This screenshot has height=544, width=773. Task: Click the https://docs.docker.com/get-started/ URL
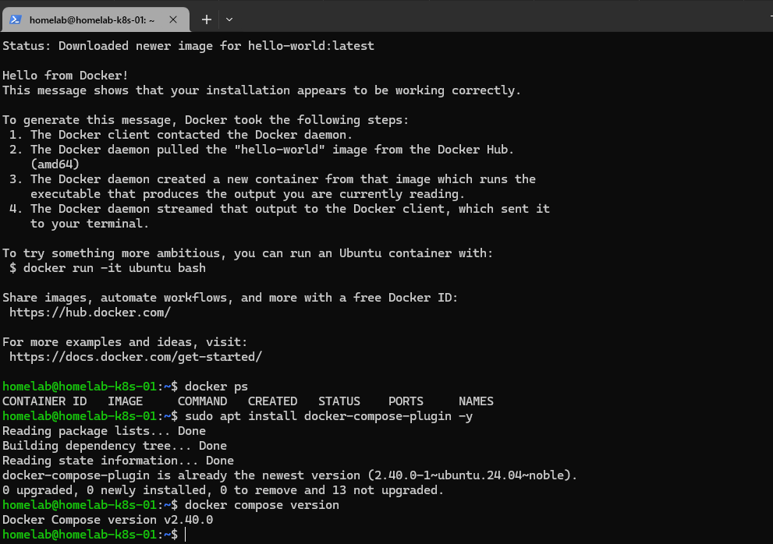point(136,357)
